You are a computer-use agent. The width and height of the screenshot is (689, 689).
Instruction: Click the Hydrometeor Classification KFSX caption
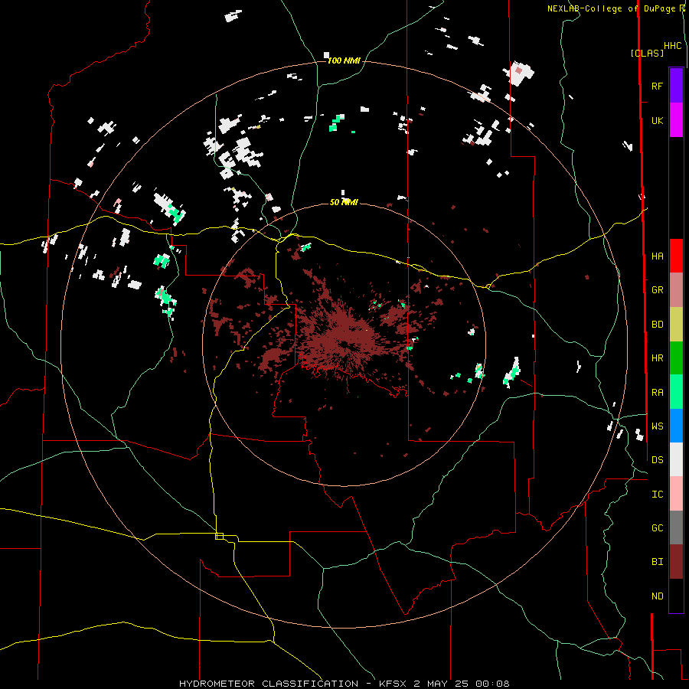[x=344, y=684]
